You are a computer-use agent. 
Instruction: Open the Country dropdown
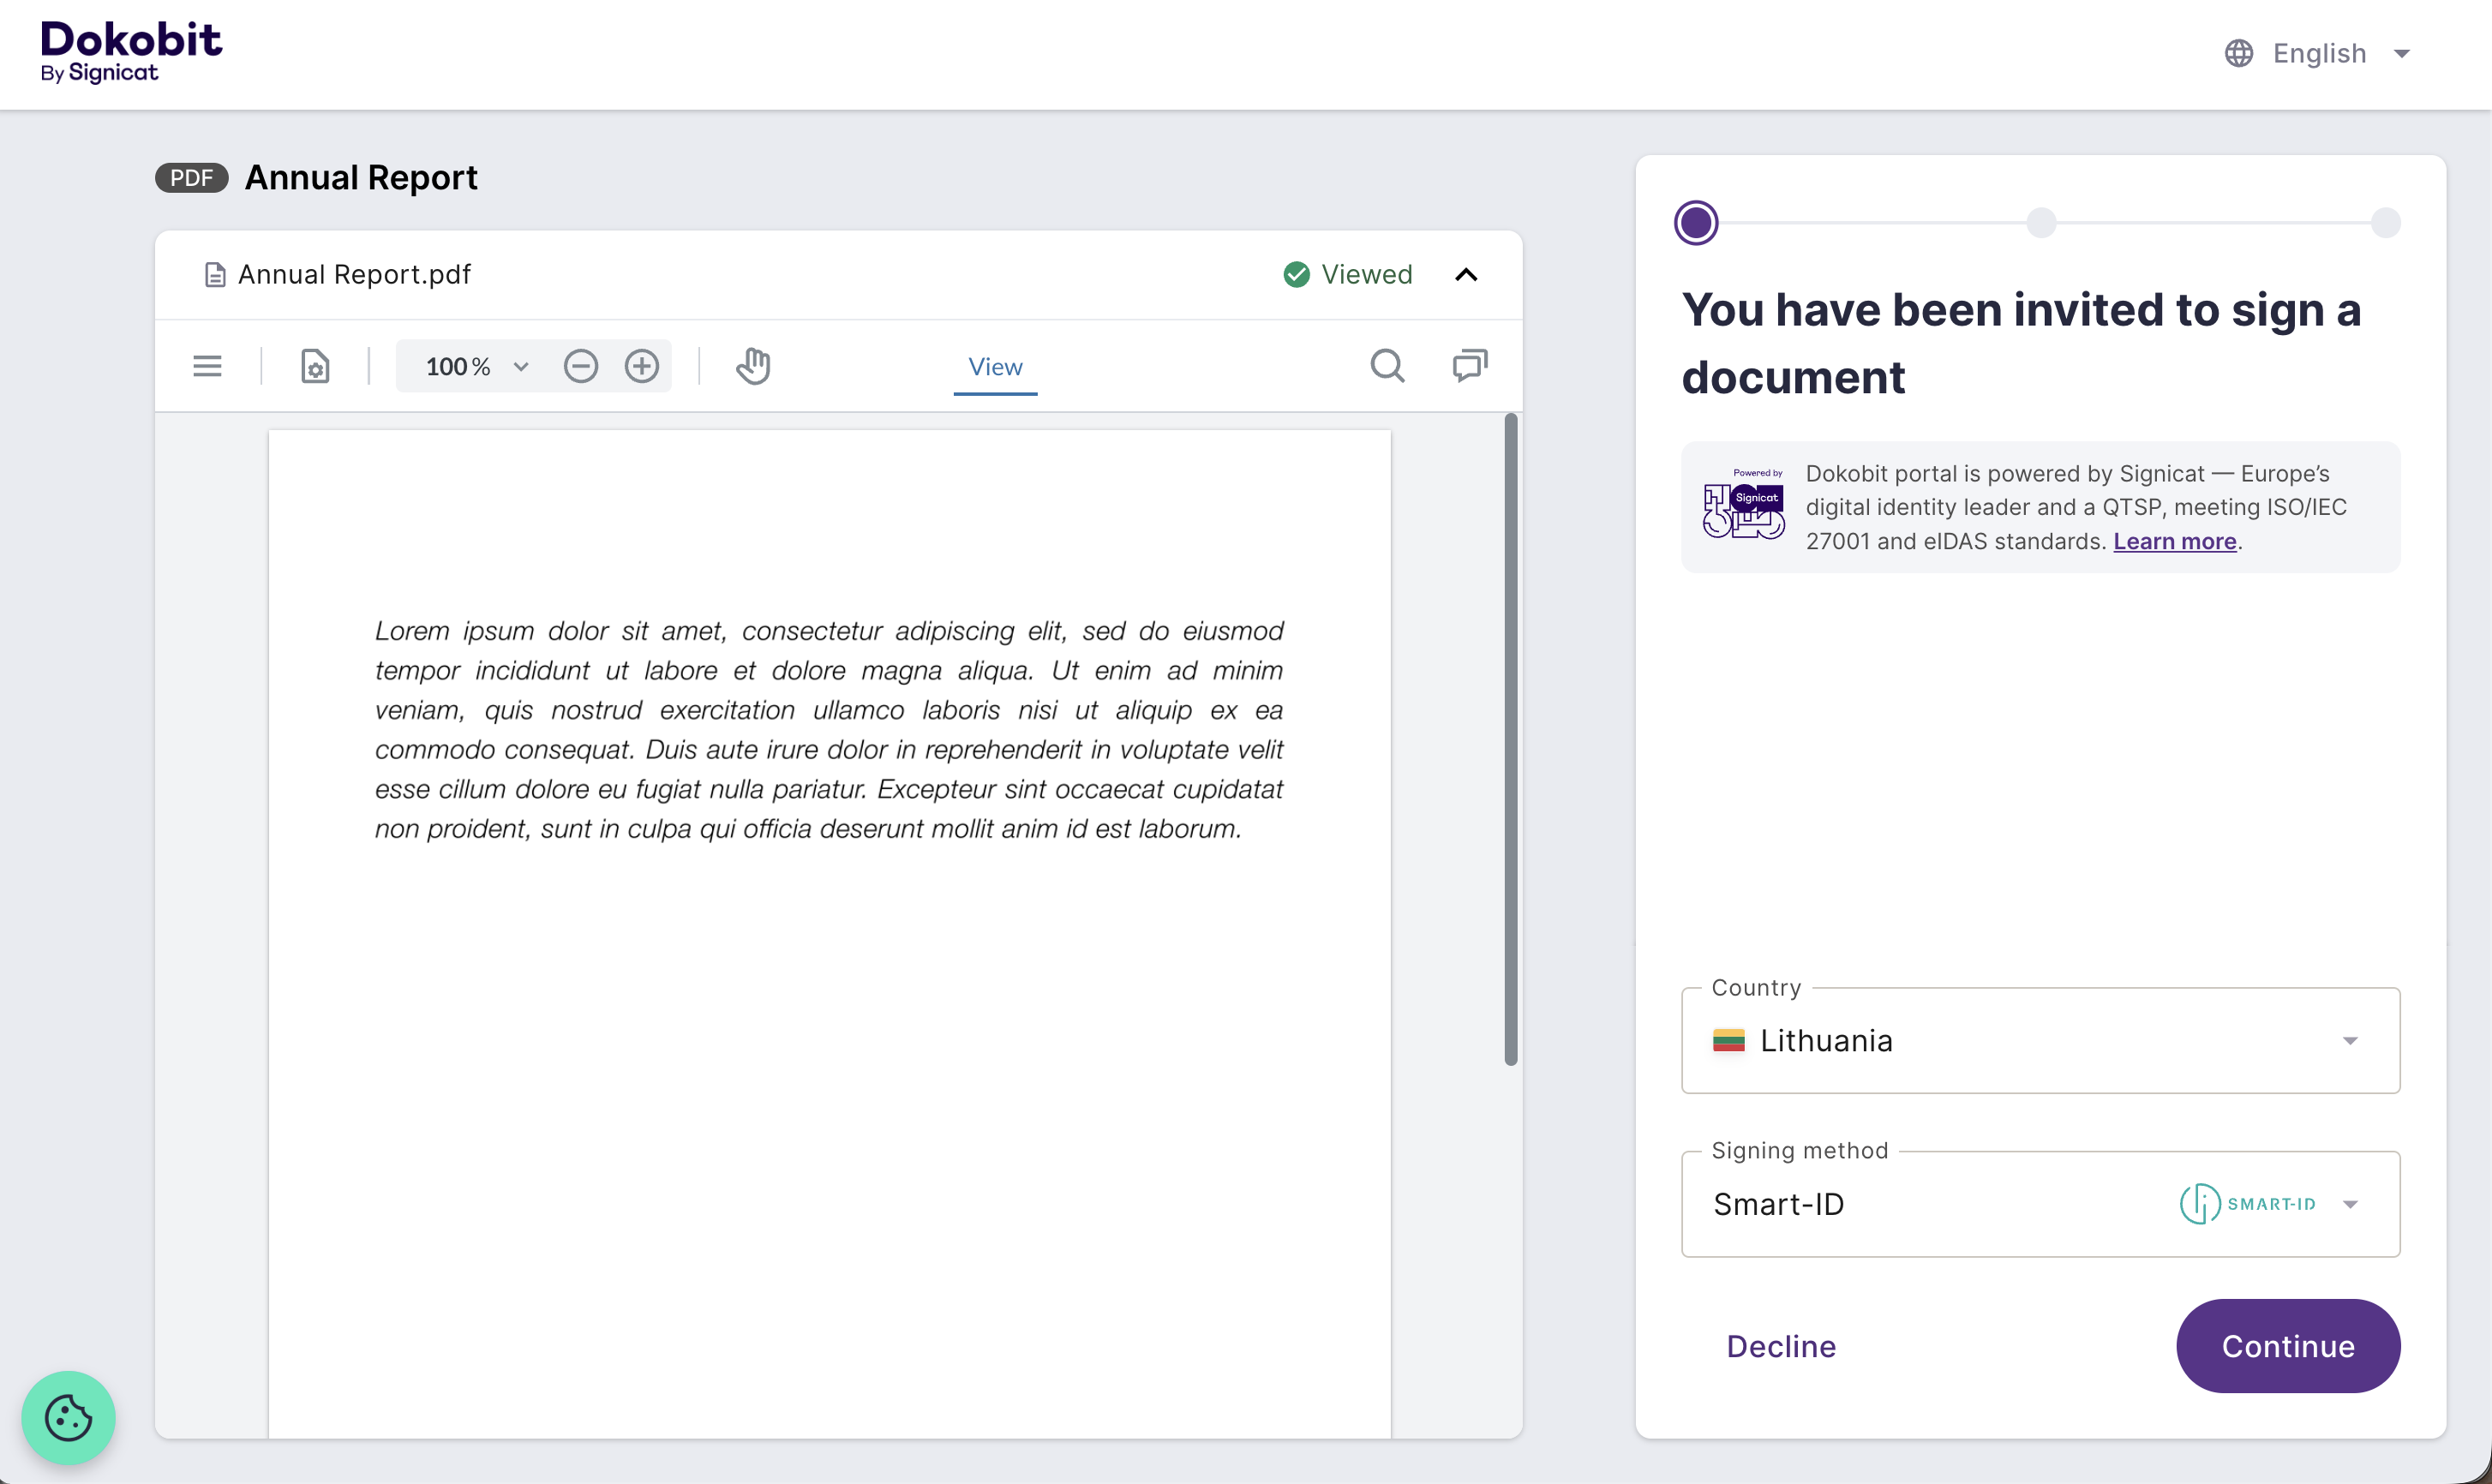2040,1041
